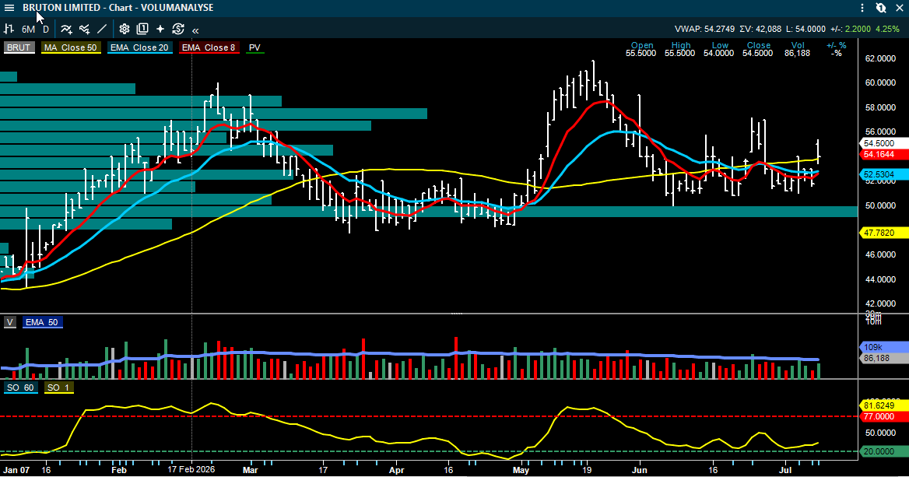Click the L: 54.0000 last price
The image size is (909, 477).
pos(805,29)
